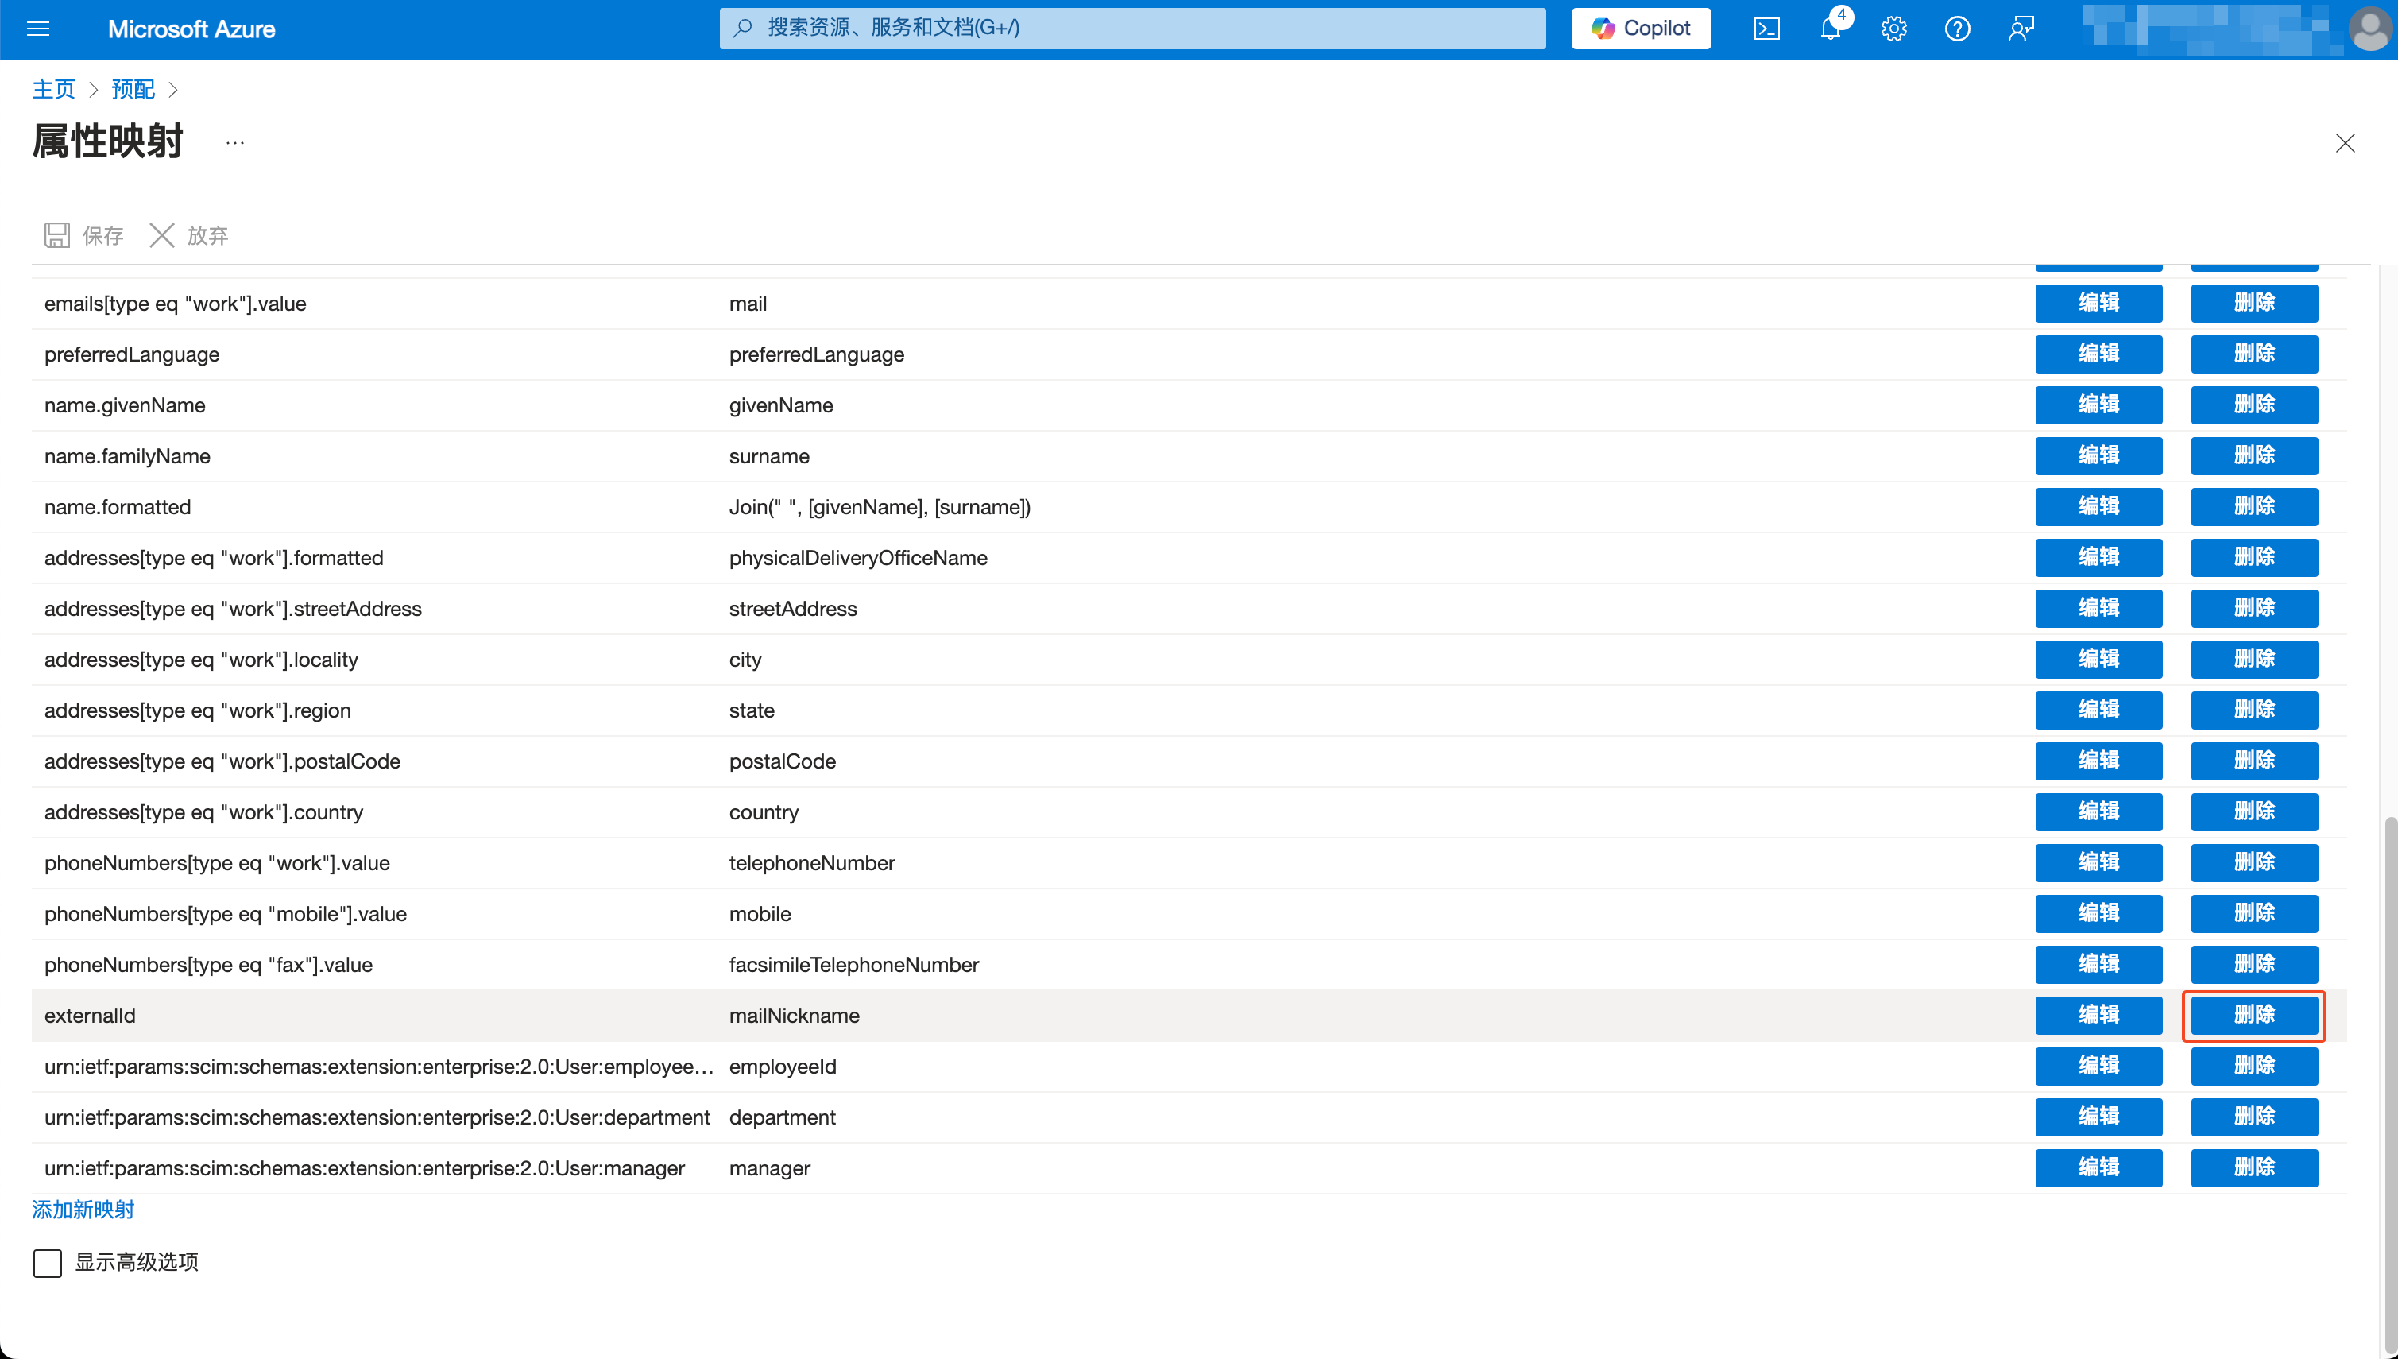This screenshot has width=2398, height=1359.
Task: Navigate to 主页 via breadcrumb
Action: [53, 89]
